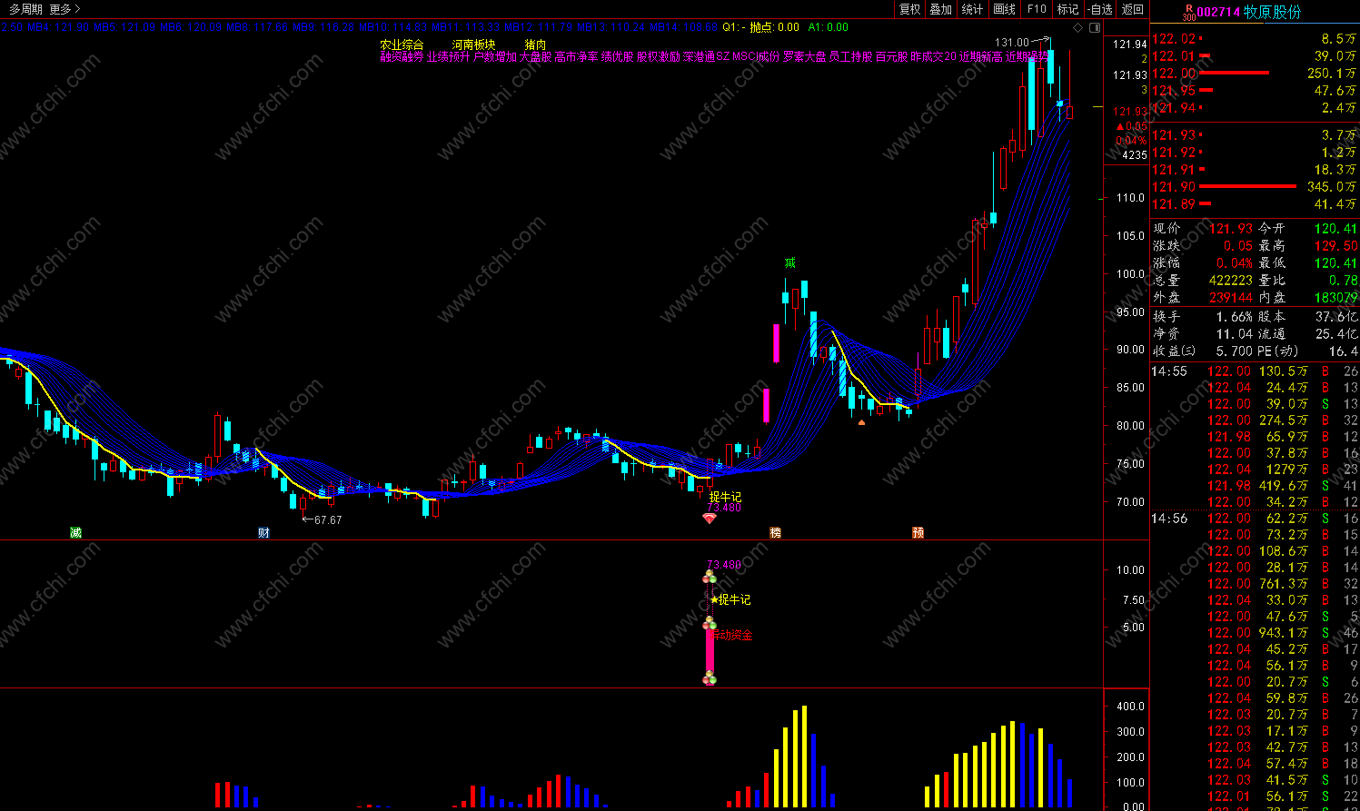Click the 榜 marker on the timeline
The image size is (1360, 811).
(x=775, y=533)
